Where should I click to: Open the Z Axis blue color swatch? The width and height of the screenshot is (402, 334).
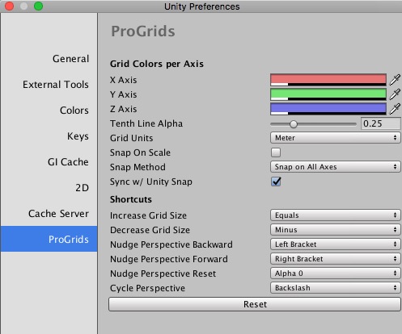[x=328, y=109]
